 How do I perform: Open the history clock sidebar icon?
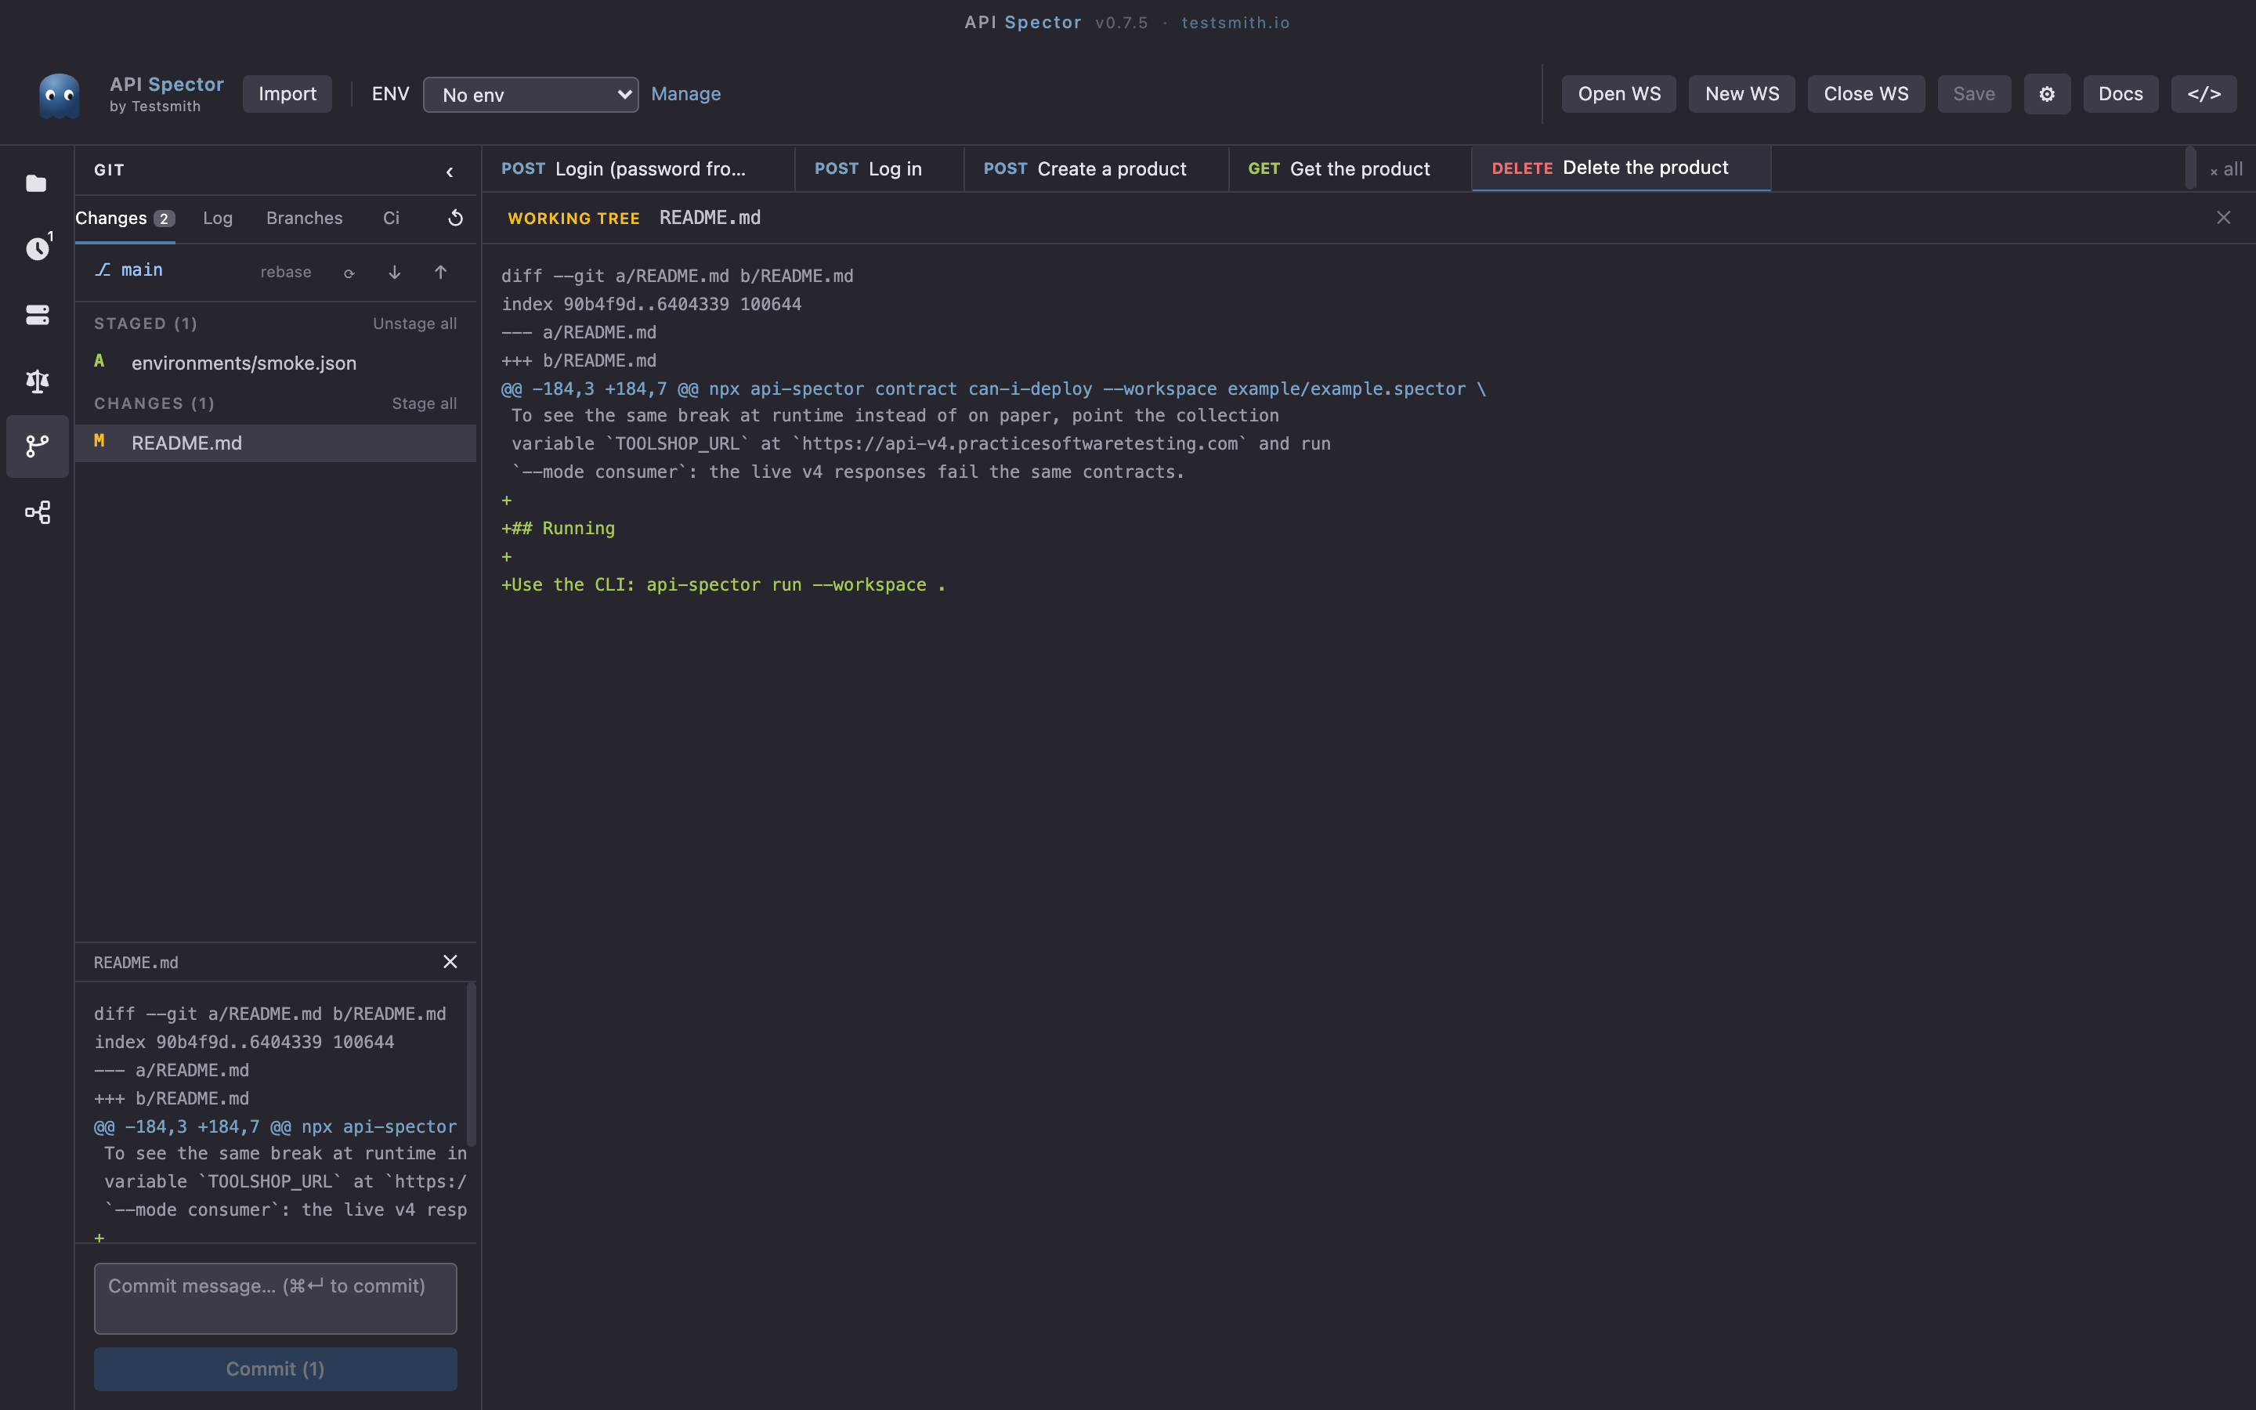click(36, 248)
